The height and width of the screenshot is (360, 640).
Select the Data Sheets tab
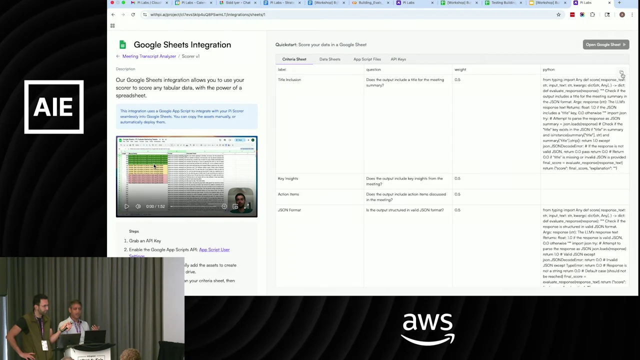click(x=329, y=59)
